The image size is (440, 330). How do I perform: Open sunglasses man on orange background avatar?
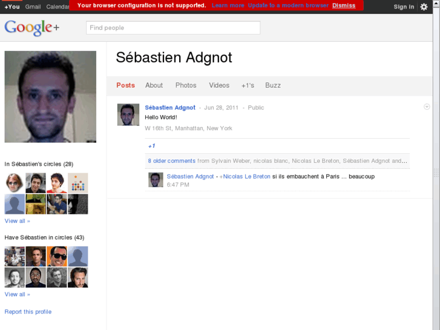click(57, 256)
